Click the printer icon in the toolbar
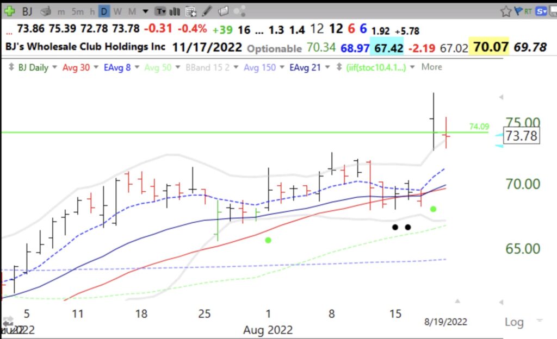Viewport: 557px width, 339px height. [x=46, y=11]
